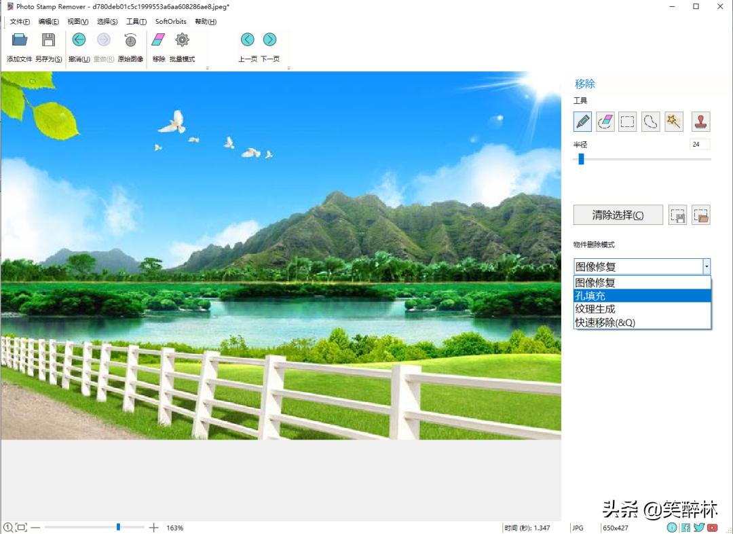This screenshot has width=733, height=534.
Task: Click inside the radius value field showing 24
Action: point(700,144)
